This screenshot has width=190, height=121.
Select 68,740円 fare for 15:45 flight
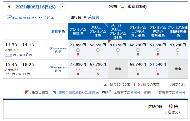pyautogui.click(x=138, y=70)
